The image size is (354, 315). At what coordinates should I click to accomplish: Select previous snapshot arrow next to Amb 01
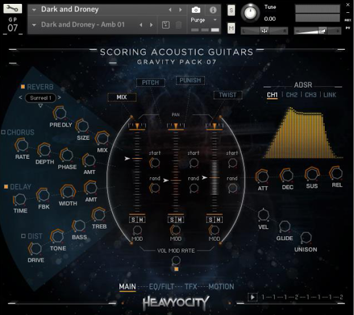(141, 24)
